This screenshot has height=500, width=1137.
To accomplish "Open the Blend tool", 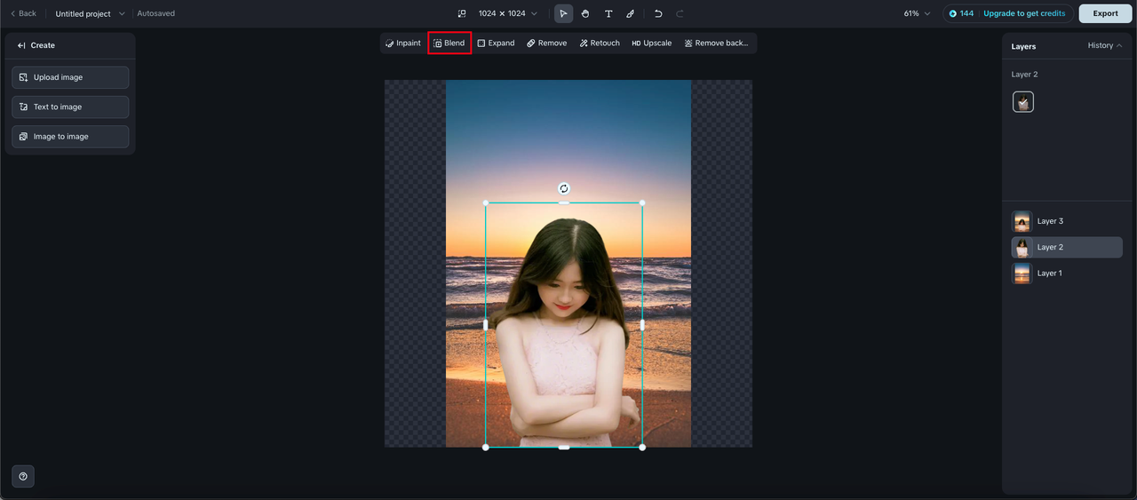I will pyautogui.click(x=449, y=43).
